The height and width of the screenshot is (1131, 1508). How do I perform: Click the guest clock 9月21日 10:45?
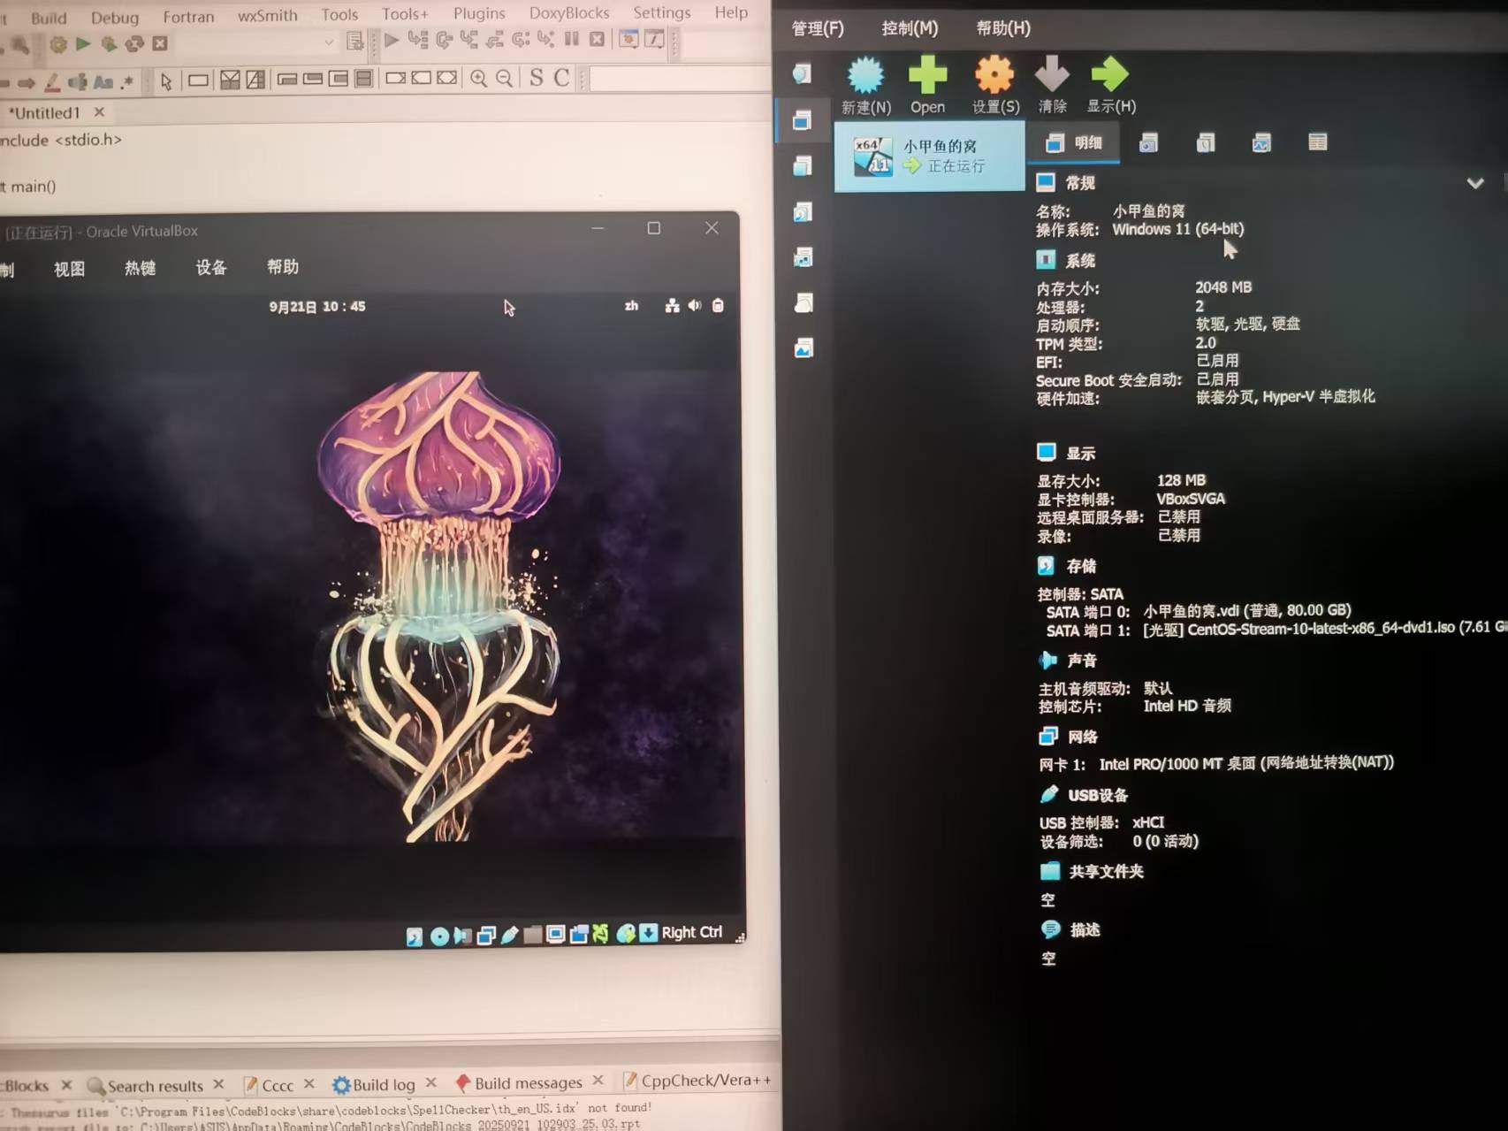pyautogui.click(x=317, y=307)
